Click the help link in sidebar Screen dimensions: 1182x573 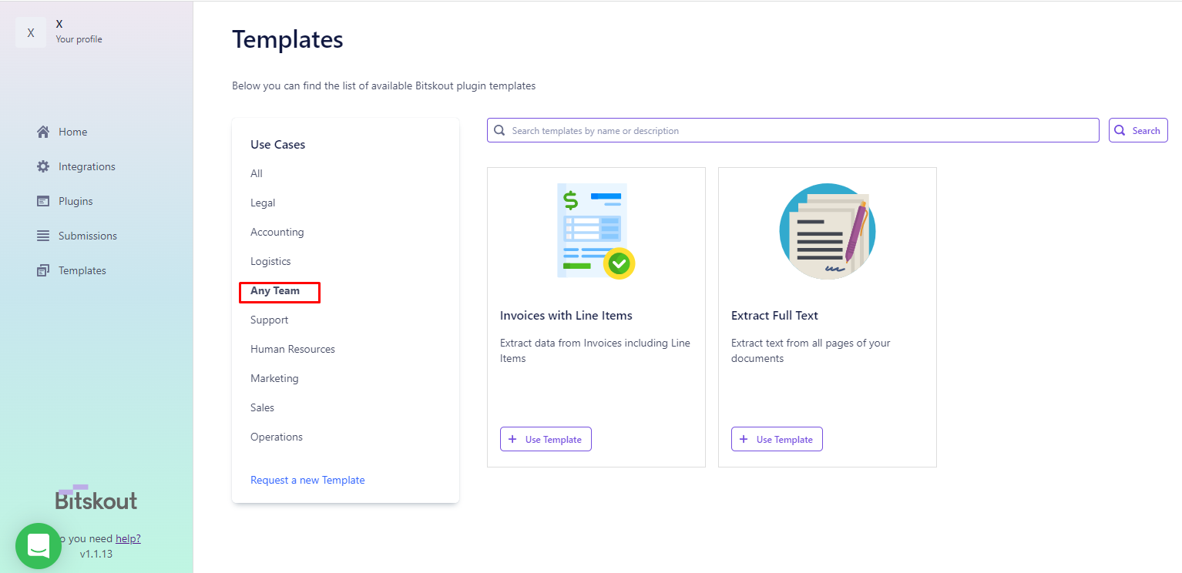[x=128, y=538]
